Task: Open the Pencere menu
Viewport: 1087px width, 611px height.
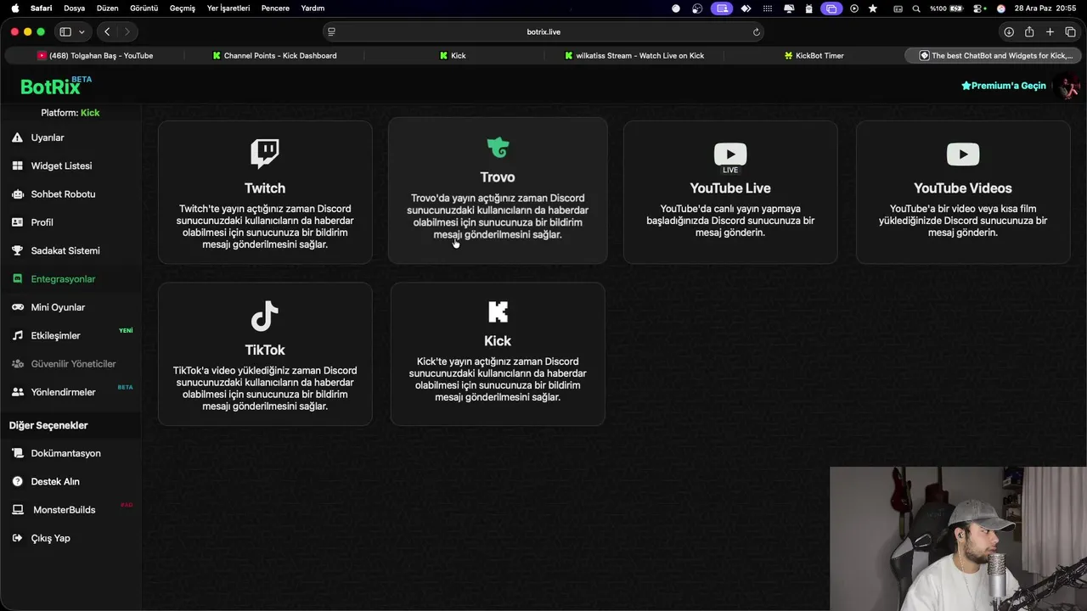Action: tap(275, 8)
